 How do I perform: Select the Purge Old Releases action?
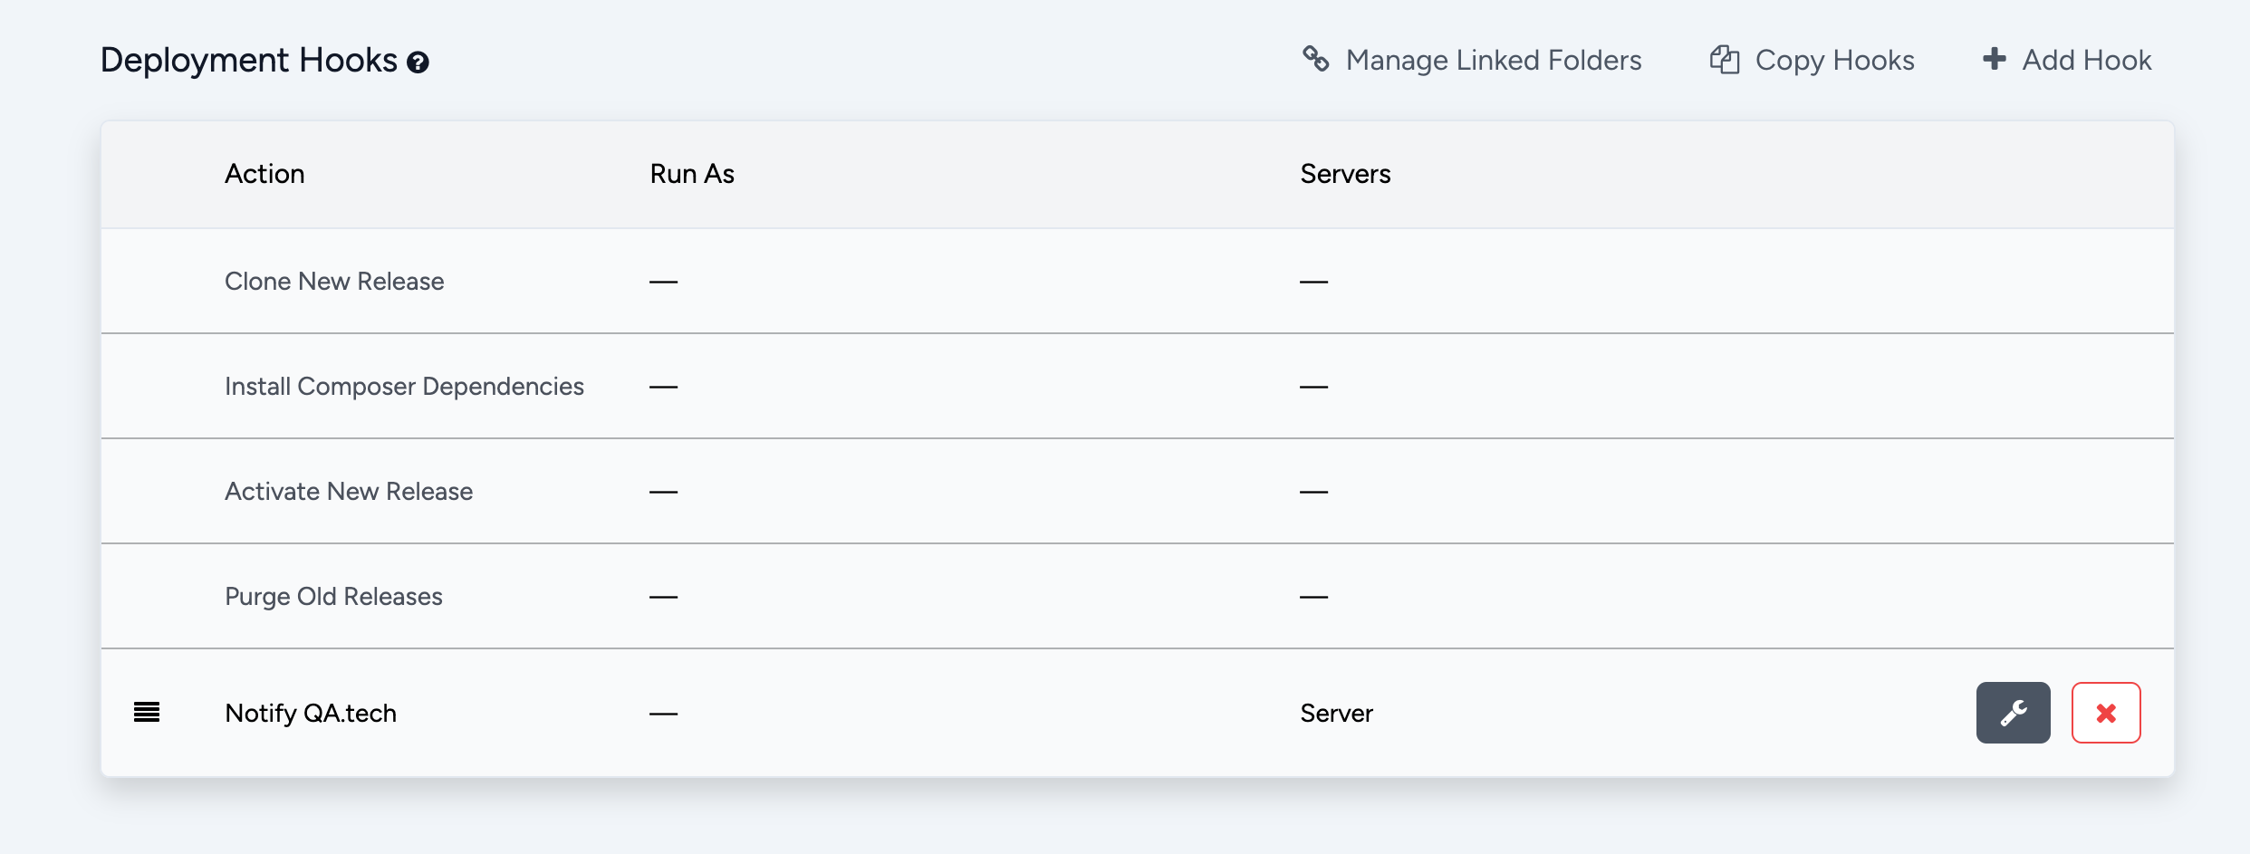[333, 597]
